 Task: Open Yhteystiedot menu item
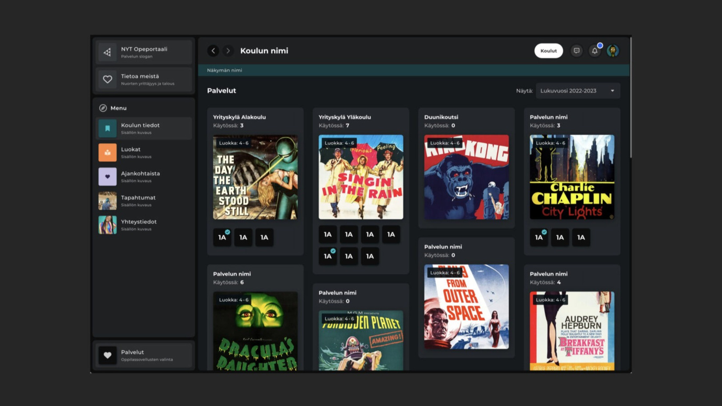[x=144, y=225]
